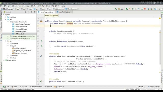
Task: Open the Captures tool window side tab
Action: [1, 38]
